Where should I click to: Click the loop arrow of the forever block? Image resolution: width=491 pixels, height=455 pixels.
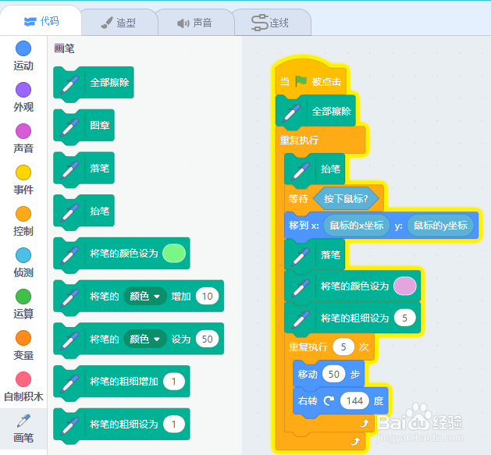[355, 442]
